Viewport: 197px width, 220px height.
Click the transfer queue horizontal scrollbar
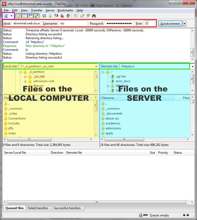click(x=97, y=202)
